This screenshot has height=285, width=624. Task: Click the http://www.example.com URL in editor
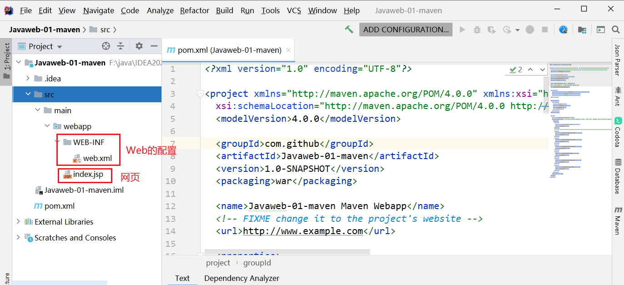click(303, 231)
